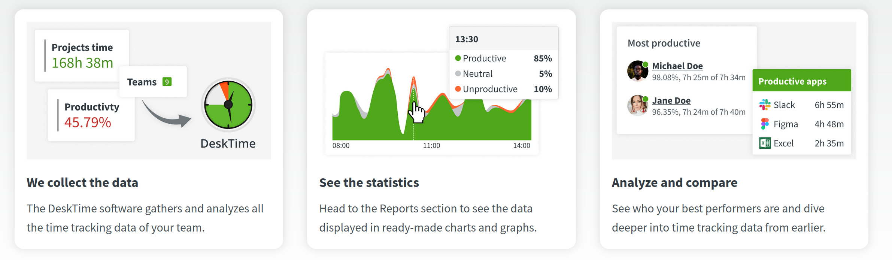Click the Excel app icon

point(765,143)
